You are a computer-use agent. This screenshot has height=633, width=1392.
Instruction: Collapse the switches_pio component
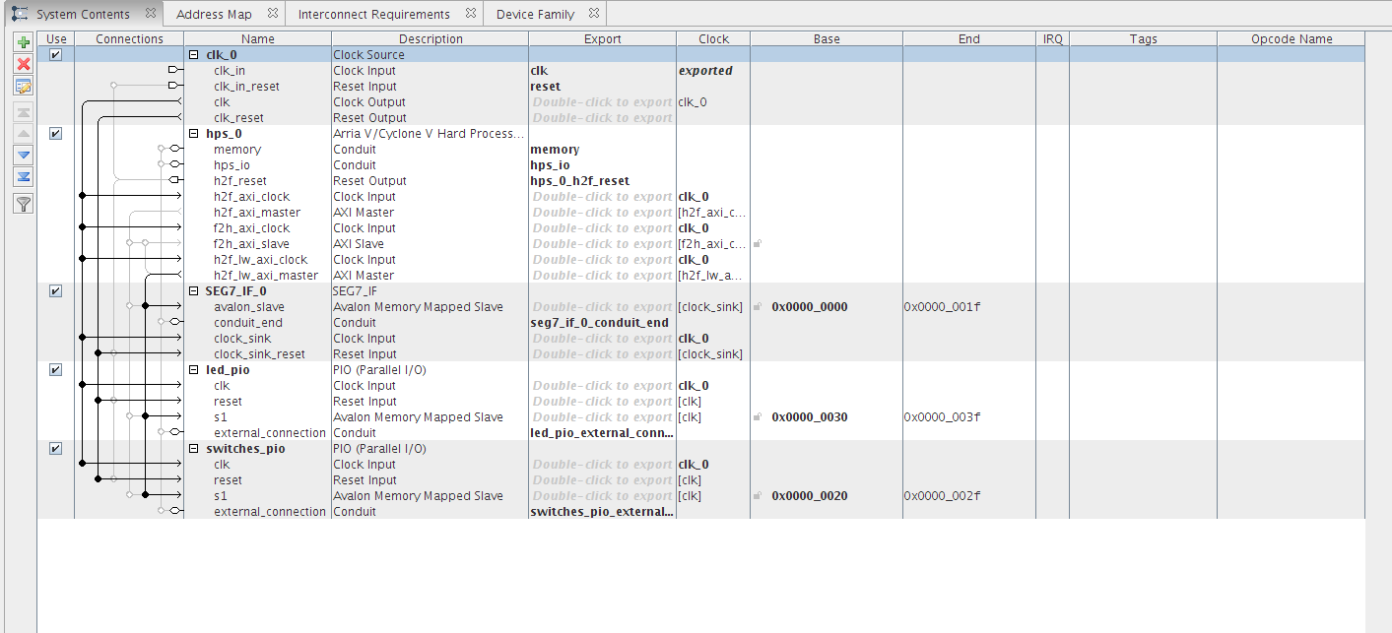coord(194,449)
